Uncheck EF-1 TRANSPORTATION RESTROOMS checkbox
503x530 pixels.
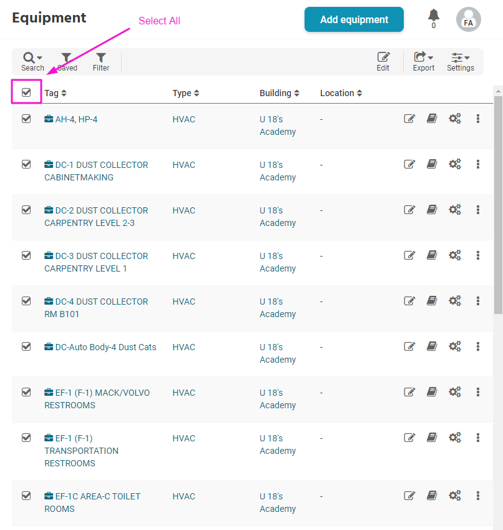coord(26,438)
